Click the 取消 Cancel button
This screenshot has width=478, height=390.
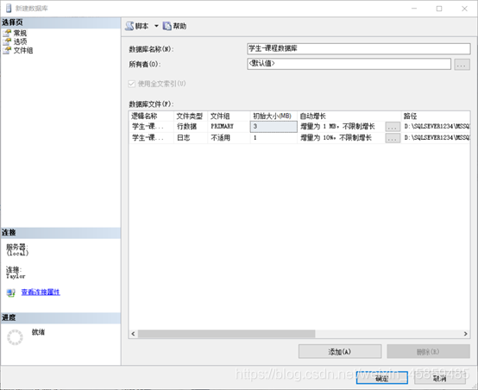(x=439, y=378)
